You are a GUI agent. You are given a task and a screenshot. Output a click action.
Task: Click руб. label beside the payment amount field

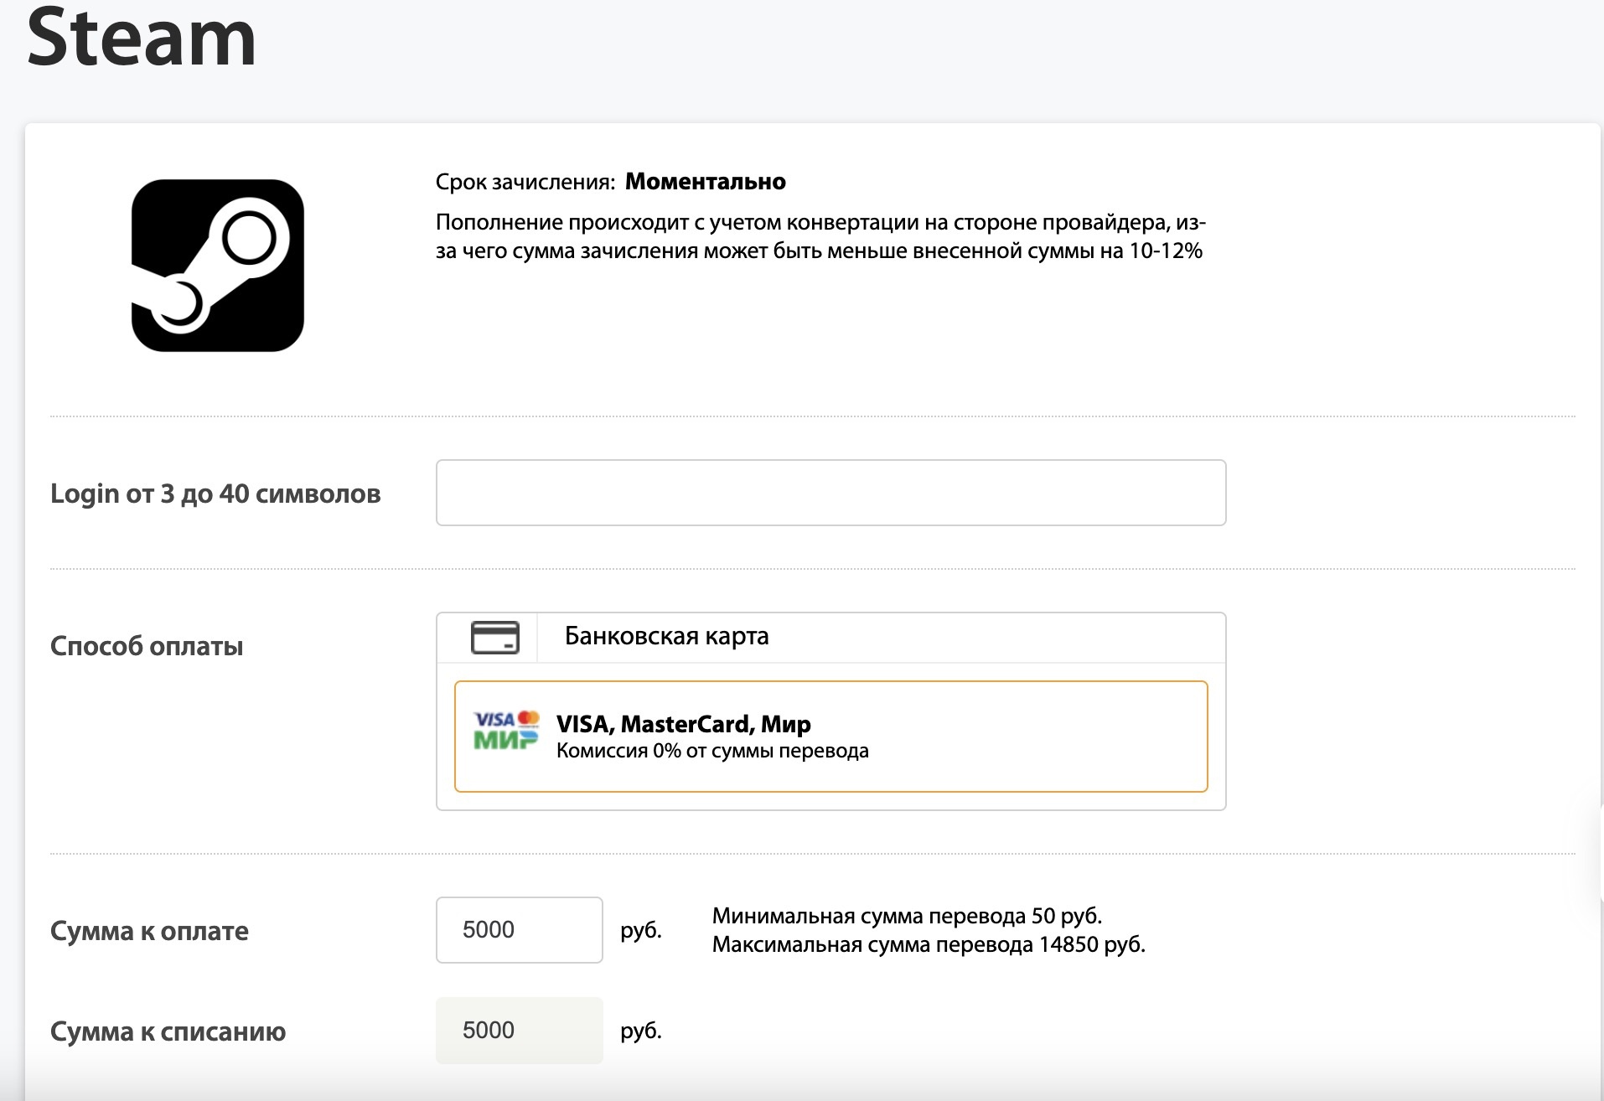click(641, 930)
